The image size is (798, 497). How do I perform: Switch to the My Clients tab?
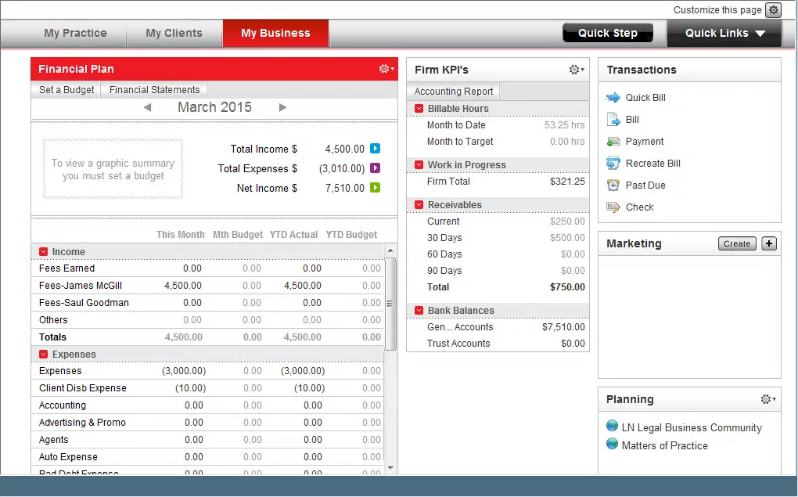coord(174,33)
